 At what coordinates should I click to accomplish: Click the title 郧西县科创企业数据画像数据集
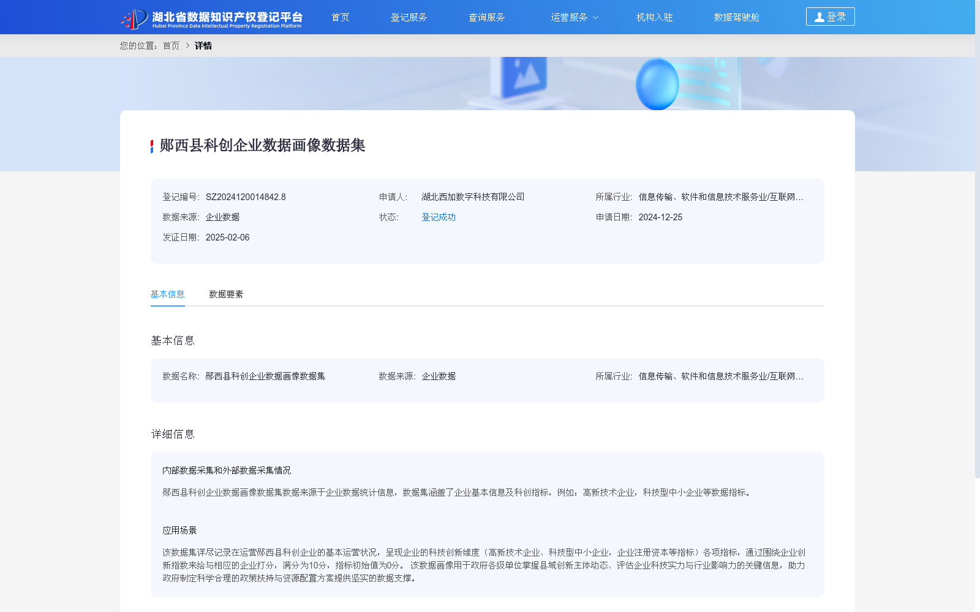click(262, 146)
